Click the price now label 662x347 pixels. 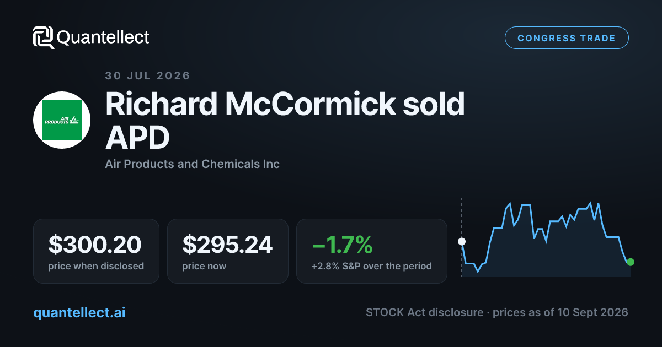pos(204,266)
